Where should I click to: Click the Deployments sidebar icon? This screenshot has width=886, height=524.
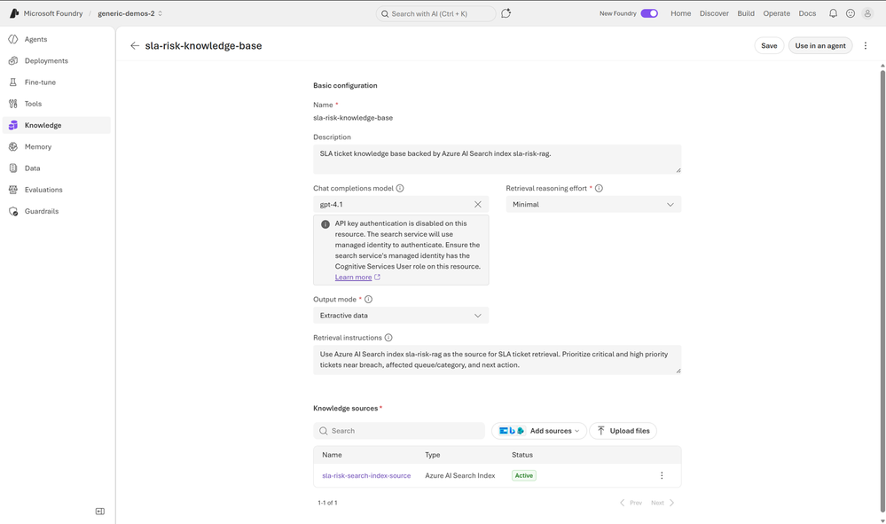(x=13, y=60)
